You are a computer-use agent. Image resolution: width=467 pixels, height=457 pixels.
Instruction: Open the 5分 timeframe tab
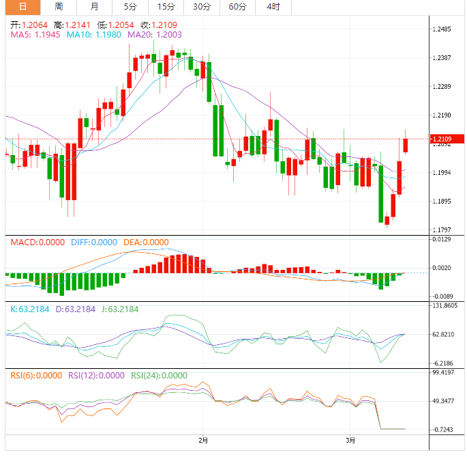(130, 7)
